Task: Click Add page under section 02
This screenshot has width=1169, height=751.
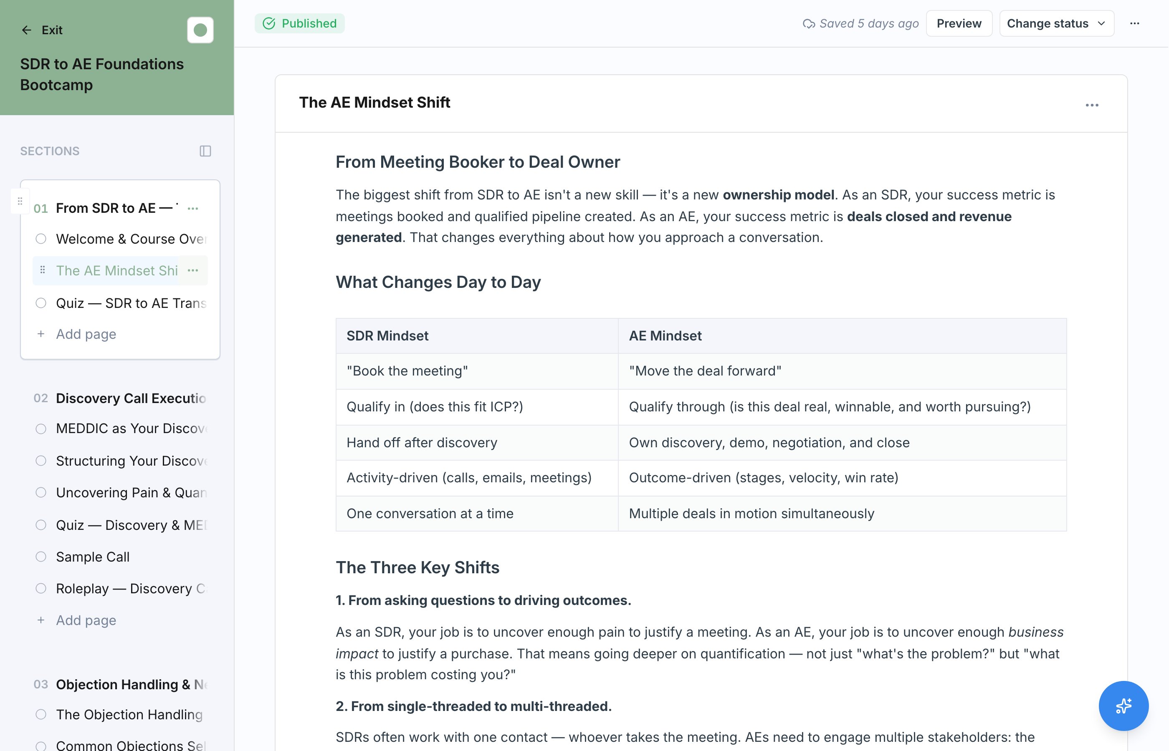Action: tap(86, 620)
